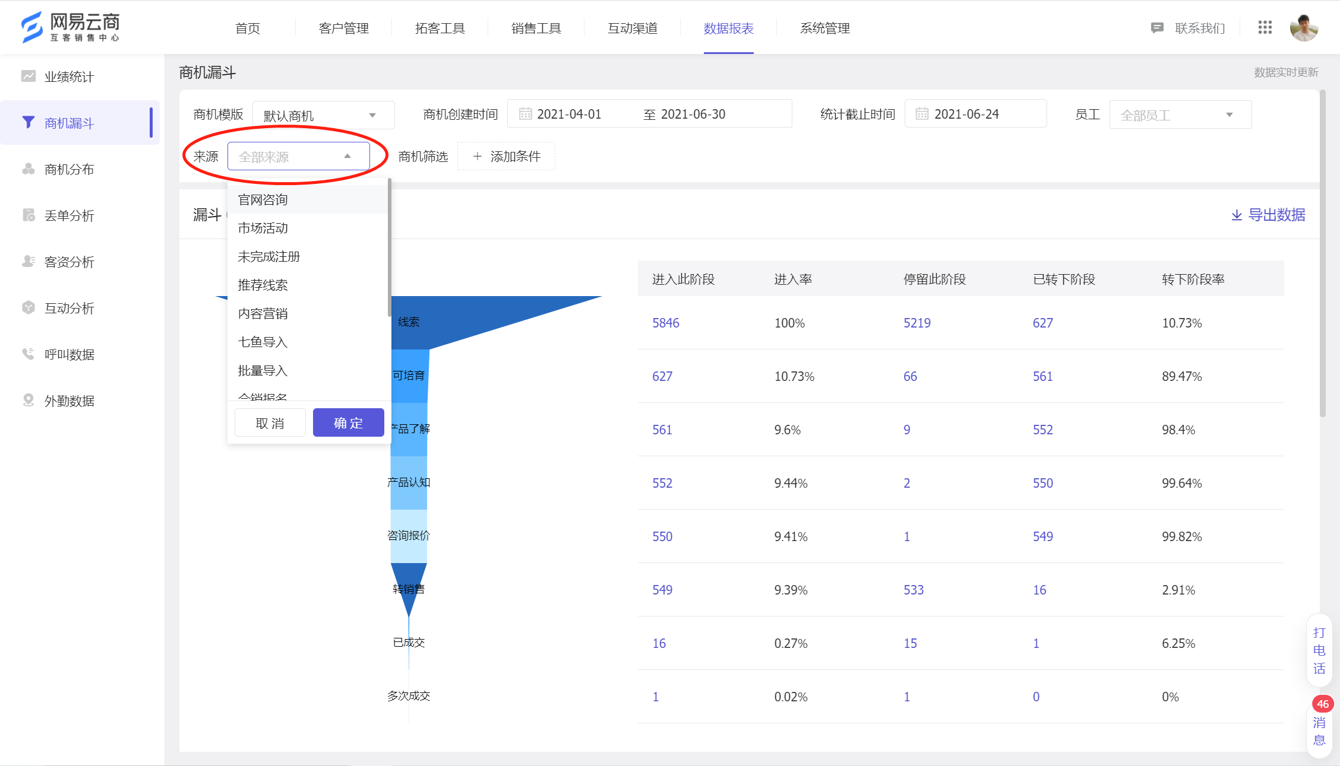This screenshot has width=1340, height=766.
Task: Click the 2021-06-30 end date field
Action: point(693,114)
